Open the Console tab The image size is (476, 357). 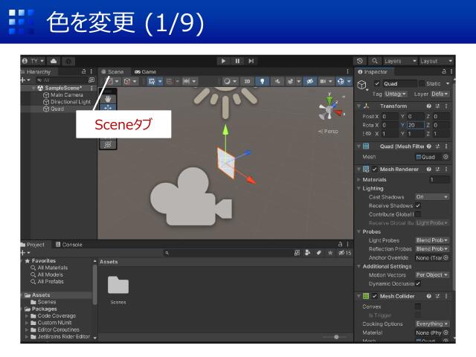pos(68,245)
